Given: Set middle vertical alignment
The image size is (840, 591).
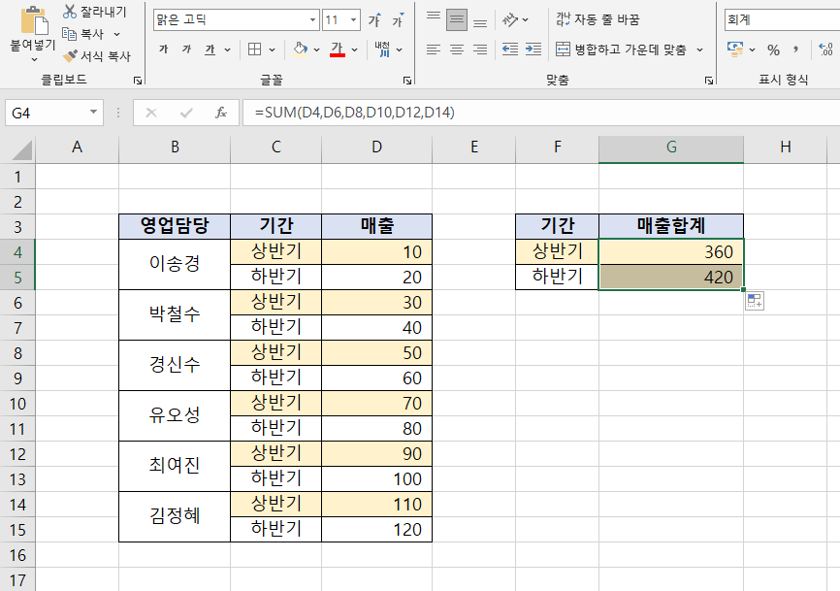Looking at the screenshot, I should point(457,19).
